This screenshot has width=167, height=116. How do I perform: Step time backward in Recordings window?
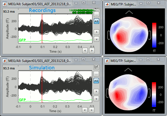pos(85,50)
